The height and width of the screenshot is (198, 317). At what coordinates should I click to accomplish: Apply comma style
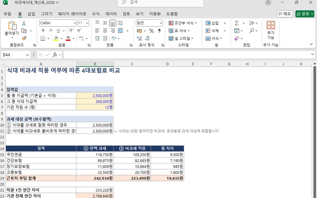coord(159,31)
